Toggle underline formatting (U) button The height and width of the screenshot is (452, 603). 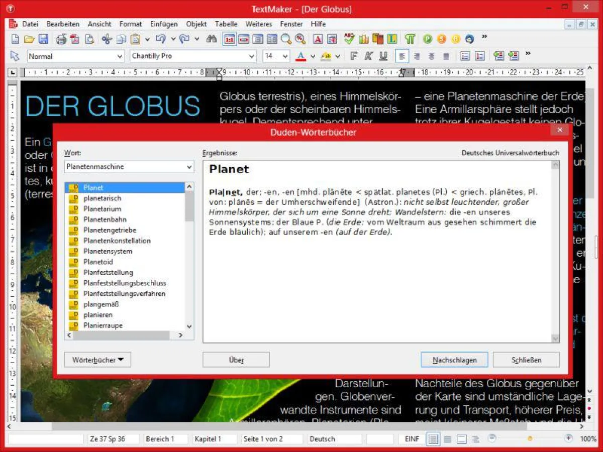tap(383, 56)
